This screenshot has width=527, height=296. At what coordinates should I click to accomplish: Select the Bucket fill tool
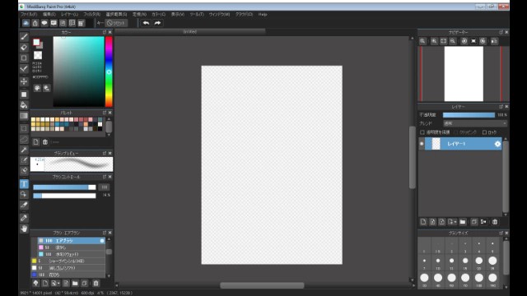click(x=24, y=105)
